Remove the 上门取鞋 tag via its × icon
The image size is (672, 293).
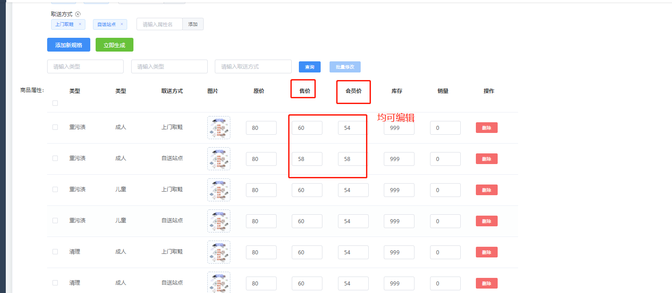click(x=80, y=24)
